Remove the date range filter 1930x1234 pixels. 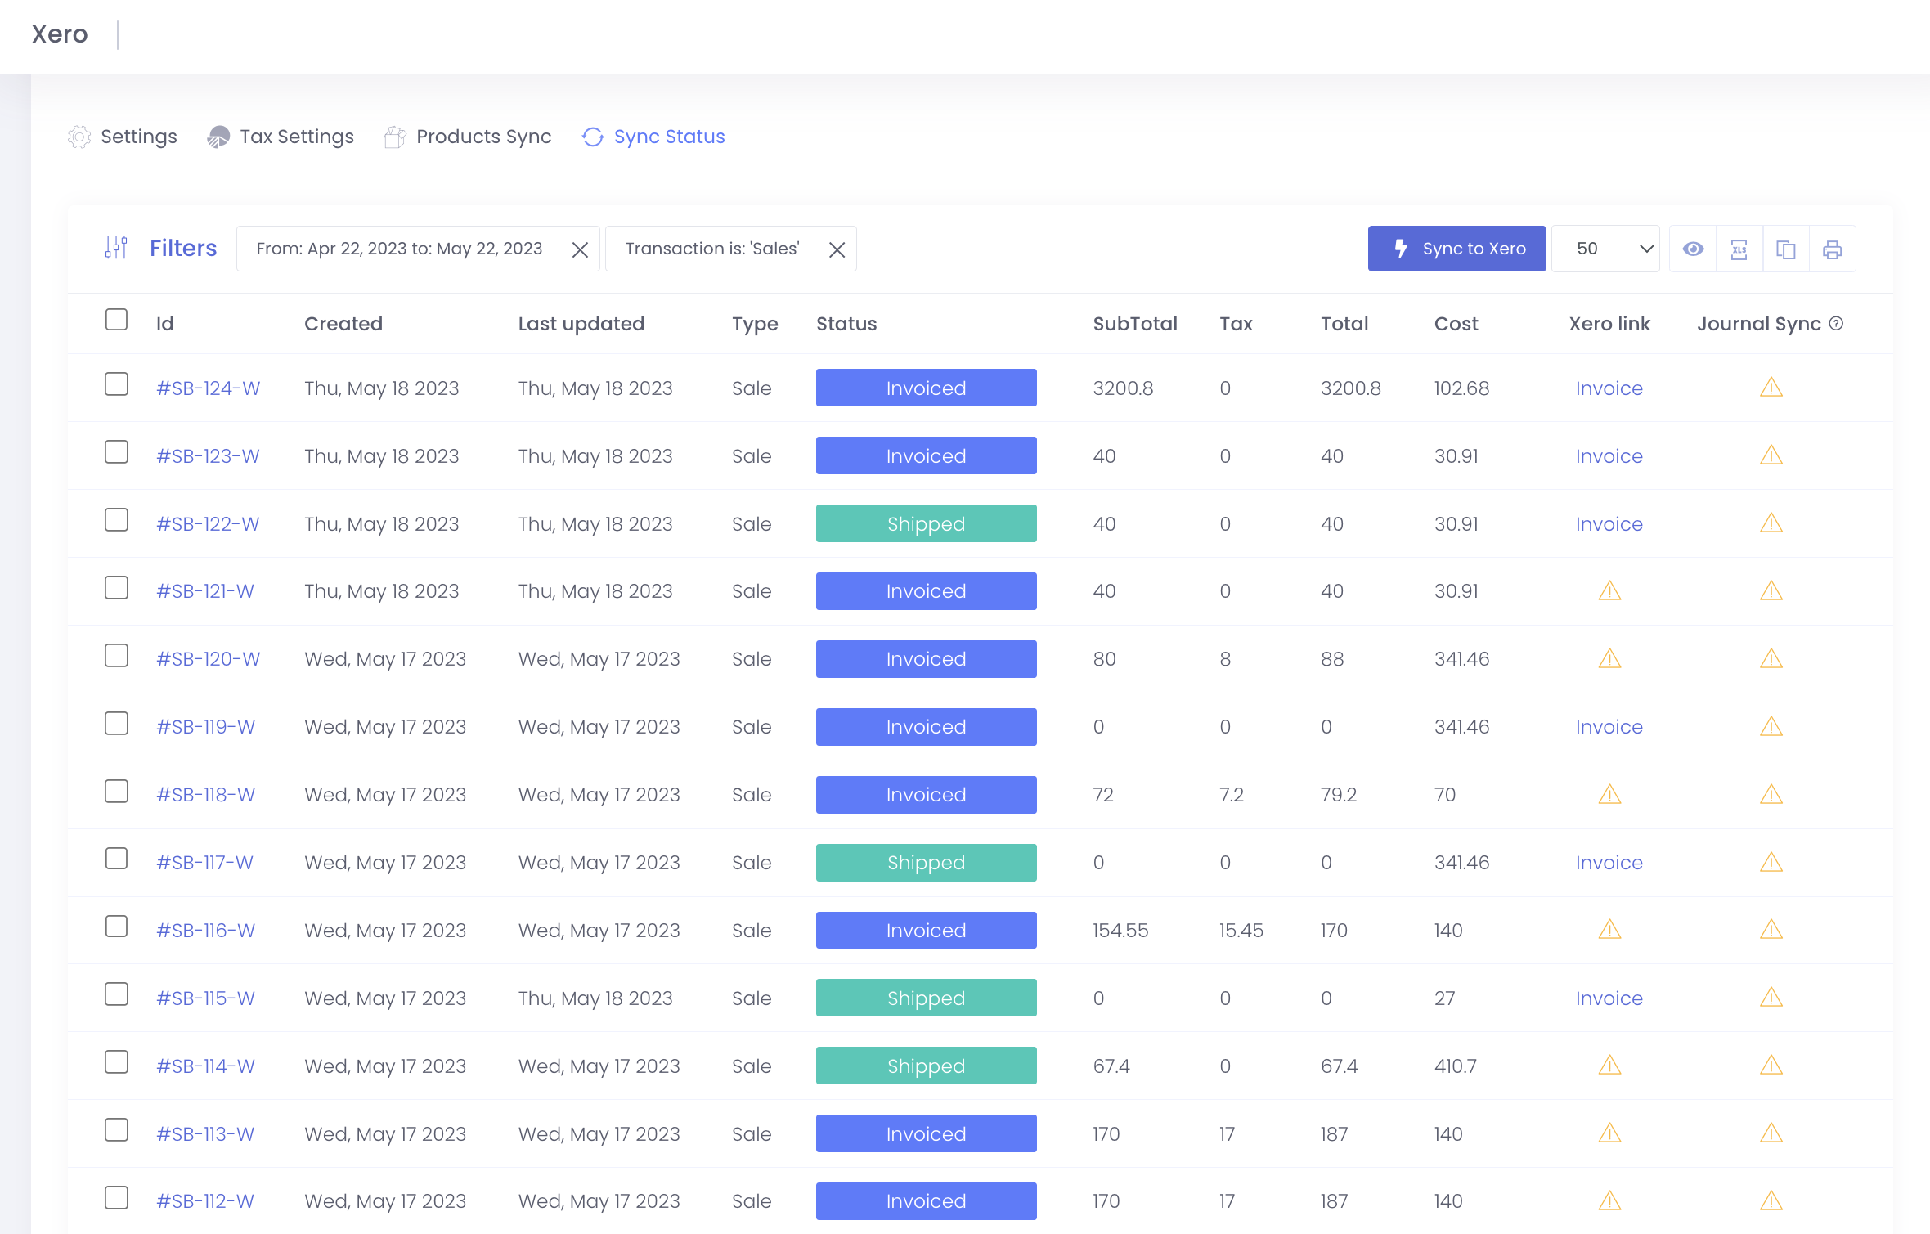(x=580, y=249)
